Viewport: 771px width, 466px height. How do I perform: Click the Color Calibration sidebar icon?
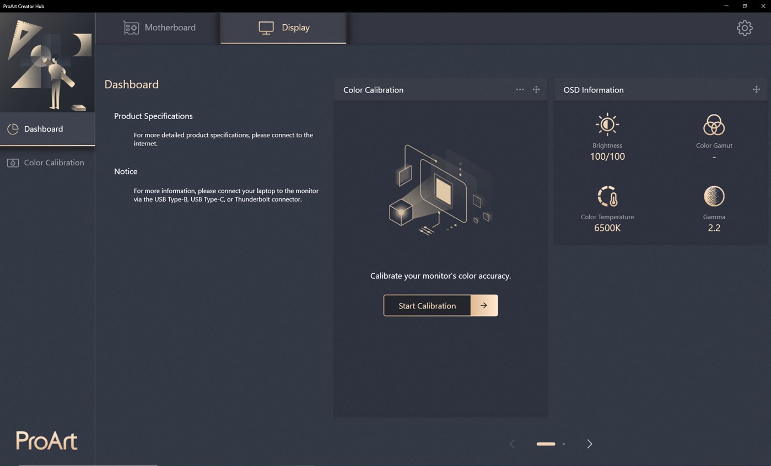click(x=13, y=163)
